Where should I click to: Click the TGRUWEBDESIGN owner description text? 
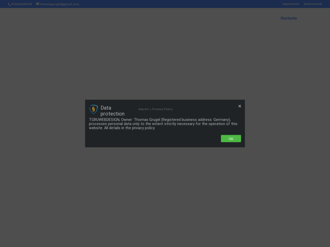pos(163,123)
